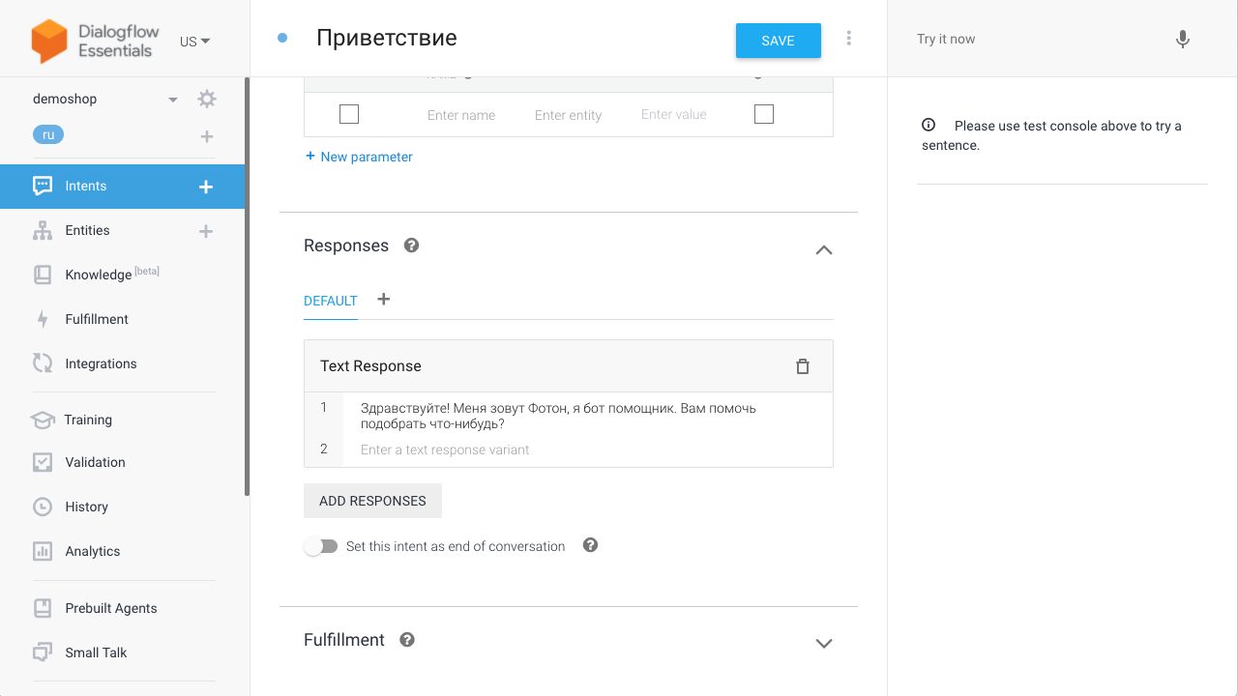The image size is (1238, 696).
Task: Delete the Text Response with trash icon
Action: coord(802,366)
